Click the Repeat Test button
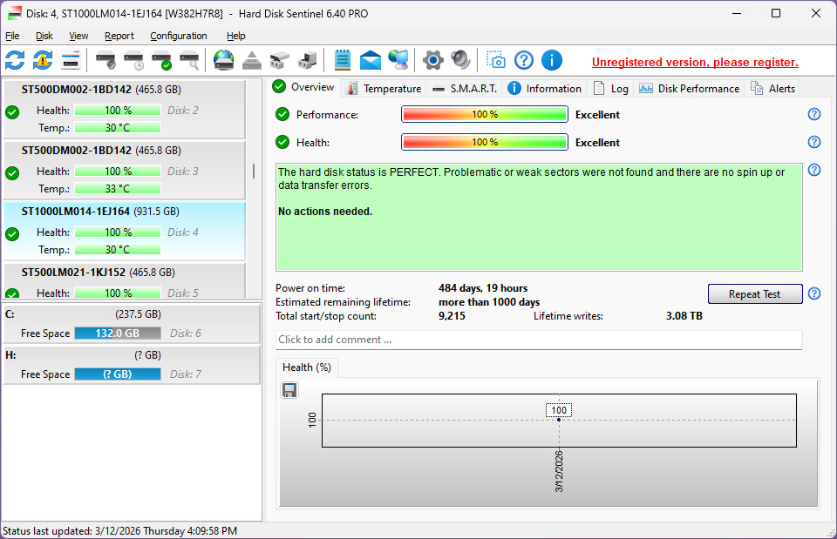837x539 pixels. (x=755, y=293)
